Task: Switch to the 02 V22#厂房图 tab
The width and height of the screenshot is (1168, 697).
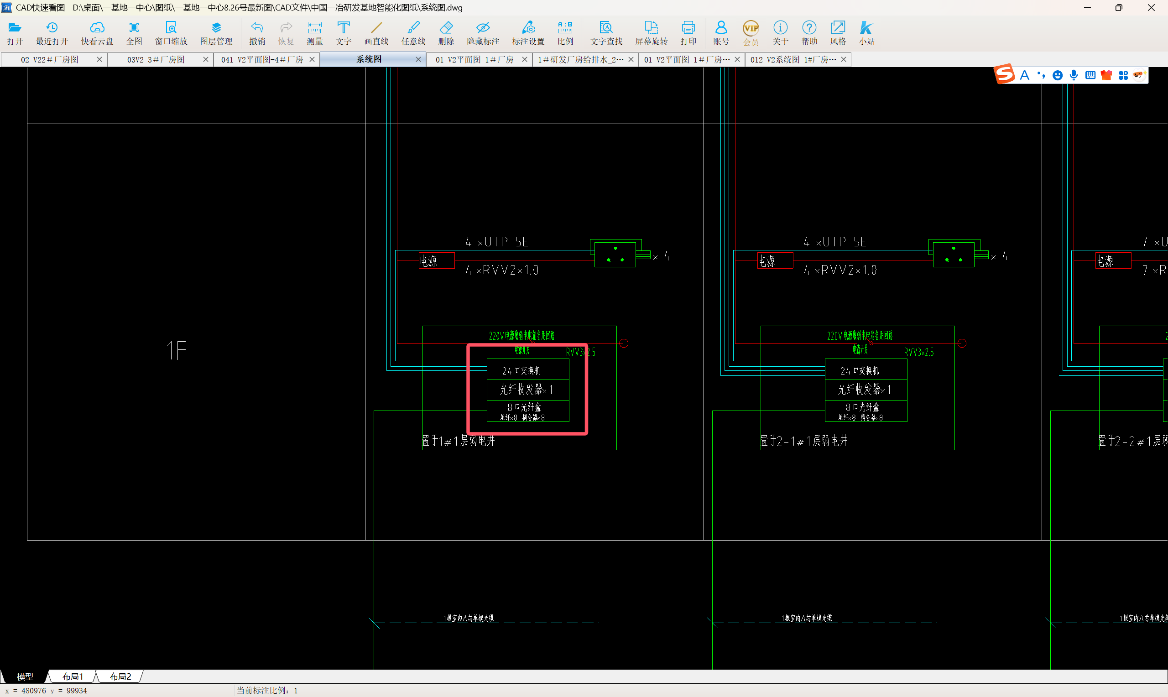Action: point(50,60)
